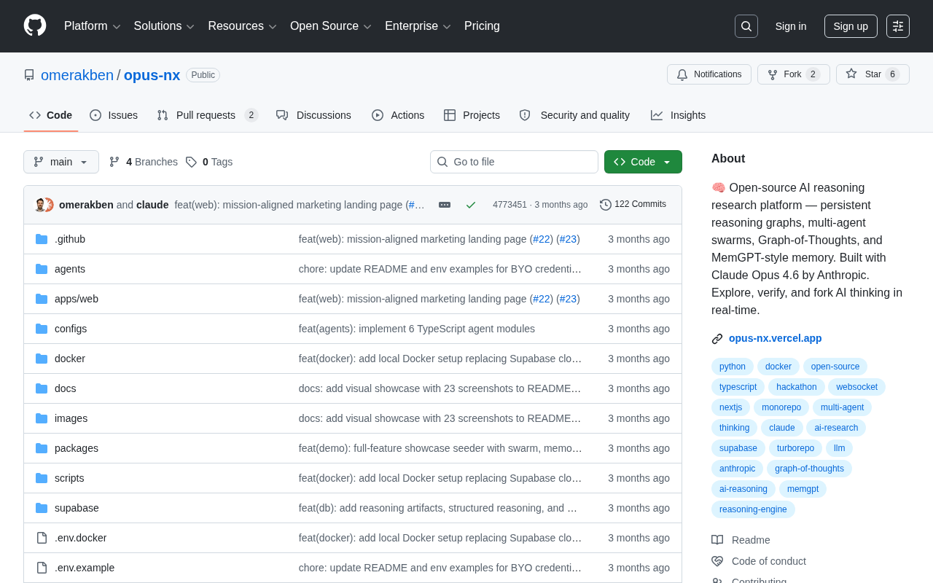Open the Security and quality tab
The width and height of the screenshot is (933, 583).
coord(574,115)
